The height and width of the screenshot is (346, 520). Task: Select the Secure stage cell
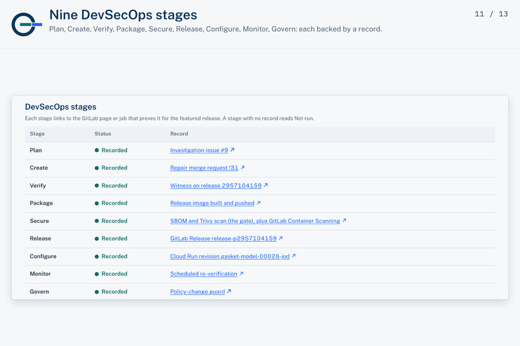coord(39,221)
